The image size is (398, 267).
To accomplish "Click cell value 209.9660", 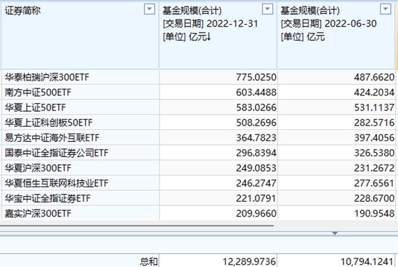I will pyautogui.click(x=256, y=214).
